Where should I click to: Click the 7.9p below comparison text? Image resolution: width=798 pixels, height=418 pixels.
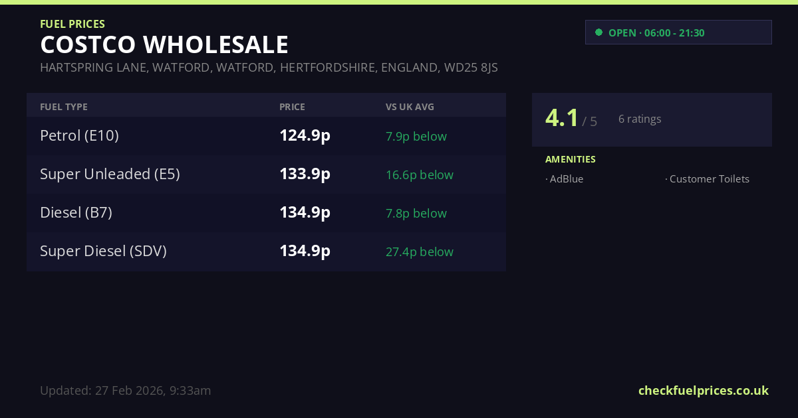click(416, 137)
